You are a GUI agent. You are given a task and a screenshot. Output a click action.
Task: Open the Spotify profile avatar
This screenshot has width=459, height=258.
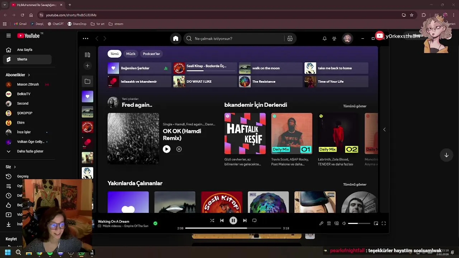347,39
